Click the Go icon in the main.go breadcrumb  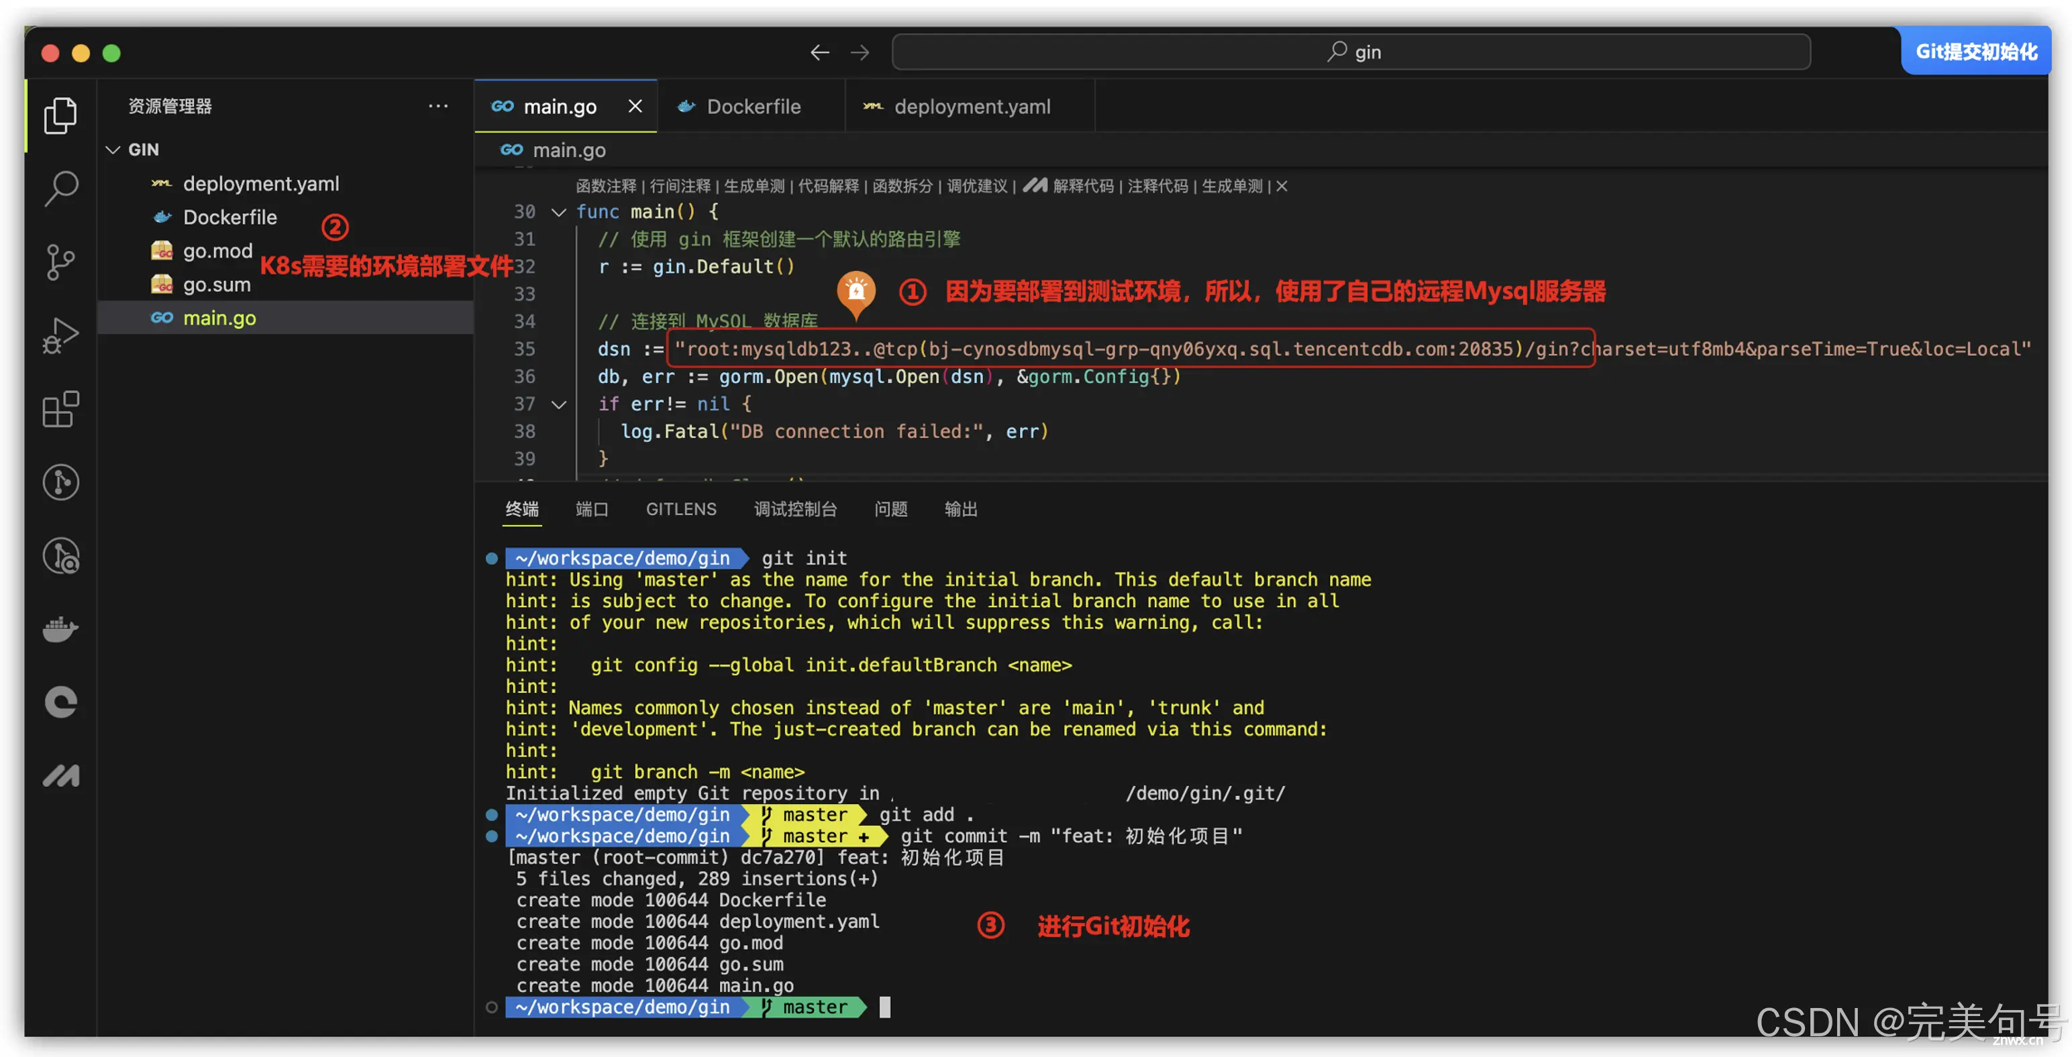click(511, 150)
